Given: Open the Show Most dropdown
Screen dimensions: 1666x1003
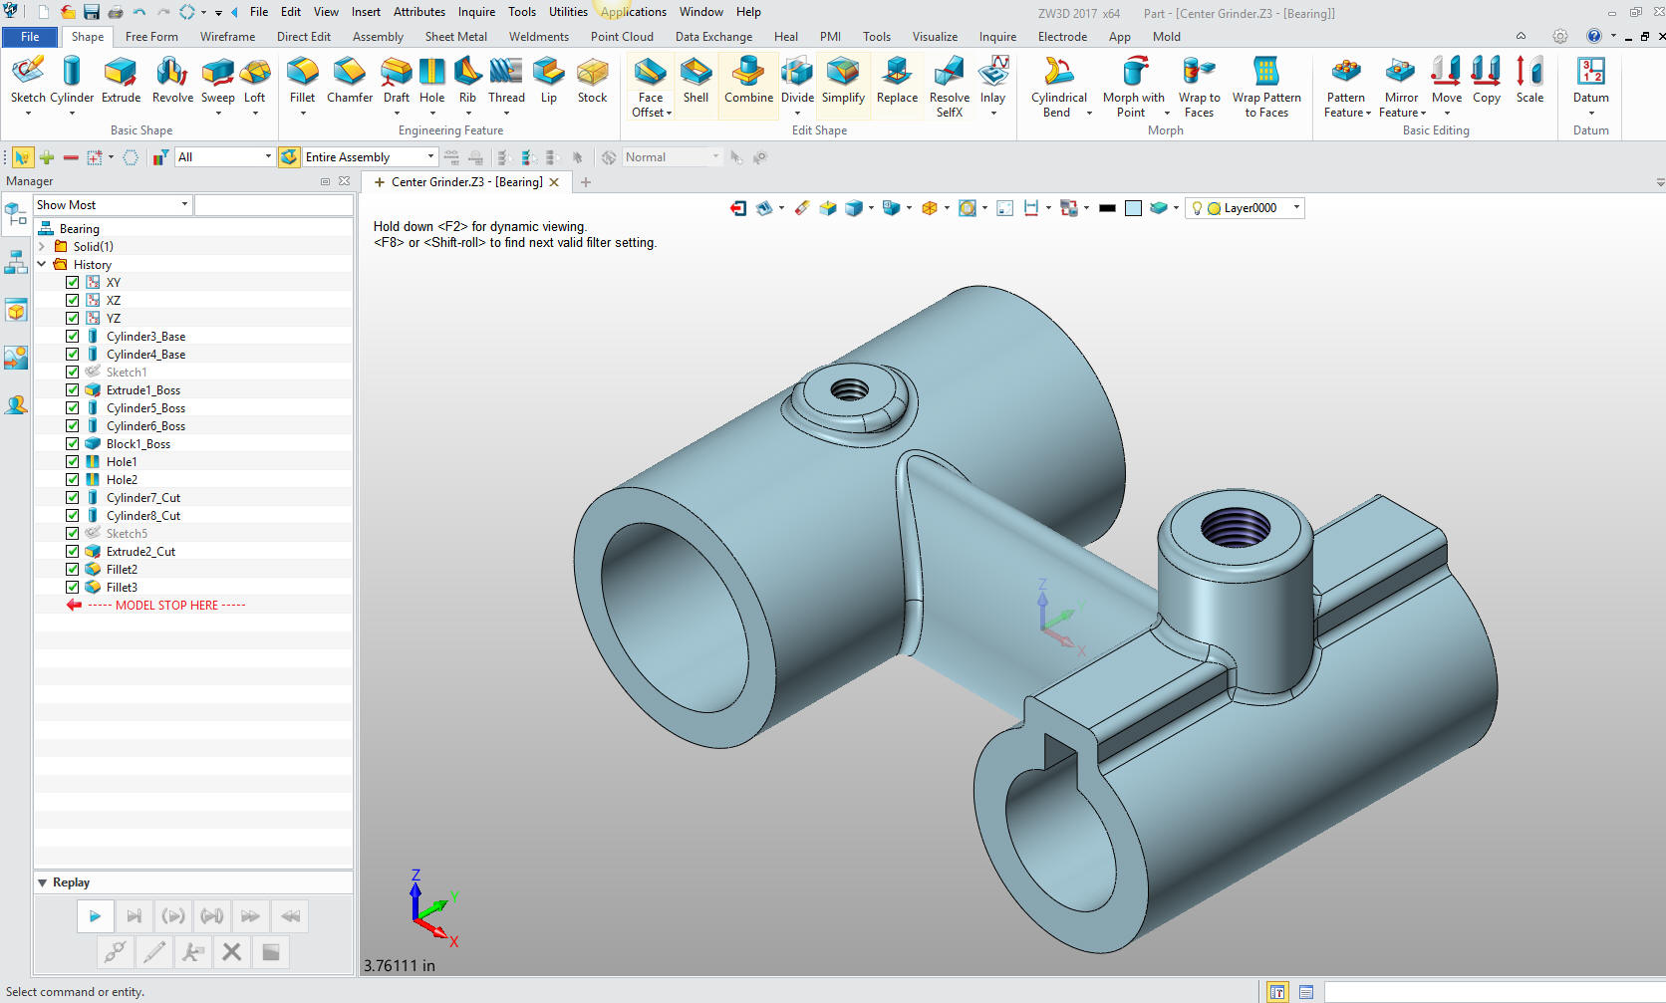Looking at the screenshot, I should pos(113,204).
